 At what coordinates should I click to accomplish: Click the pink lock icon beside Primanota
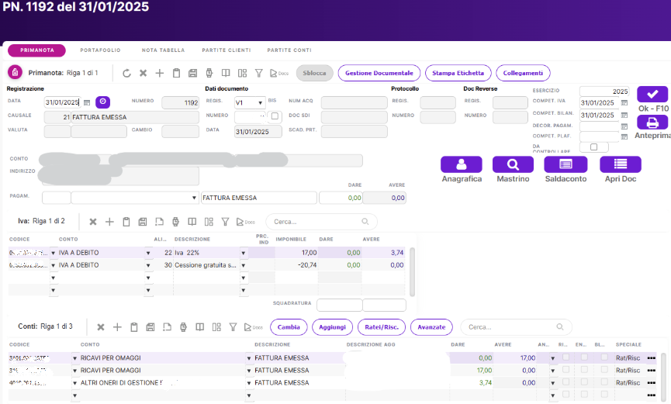click(x=15, y=72)
